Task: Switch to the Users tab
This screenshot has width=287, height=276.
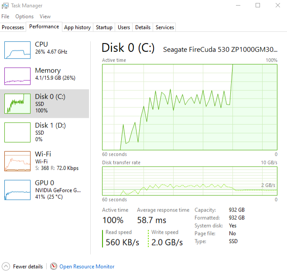Action: 124,27
